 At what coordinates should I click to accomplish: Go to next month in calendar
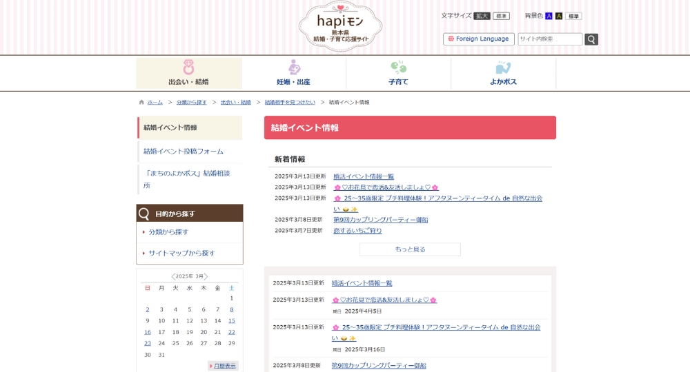point(206,276)
